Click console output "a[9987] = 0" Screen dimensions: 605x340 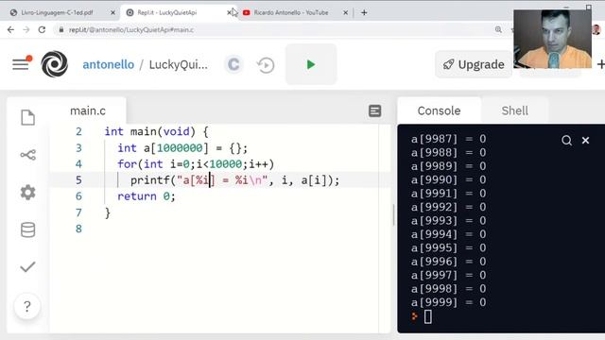click(x=448, y=139)
